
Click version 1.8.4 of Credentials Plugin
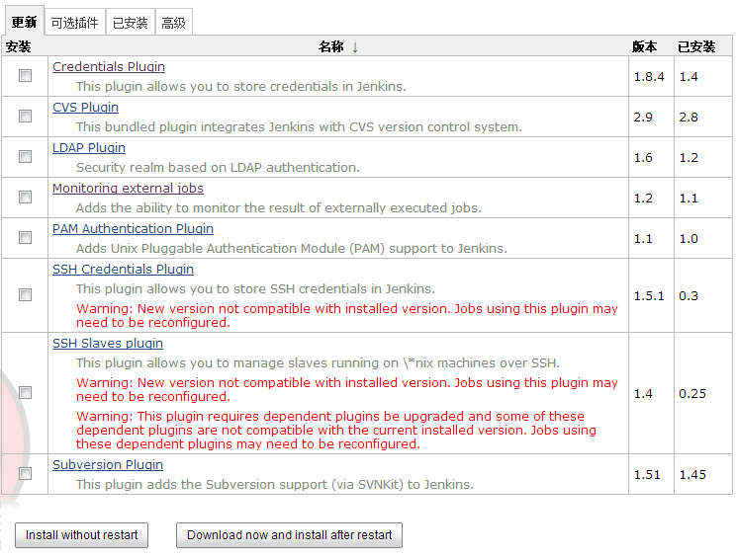(649, 77)
